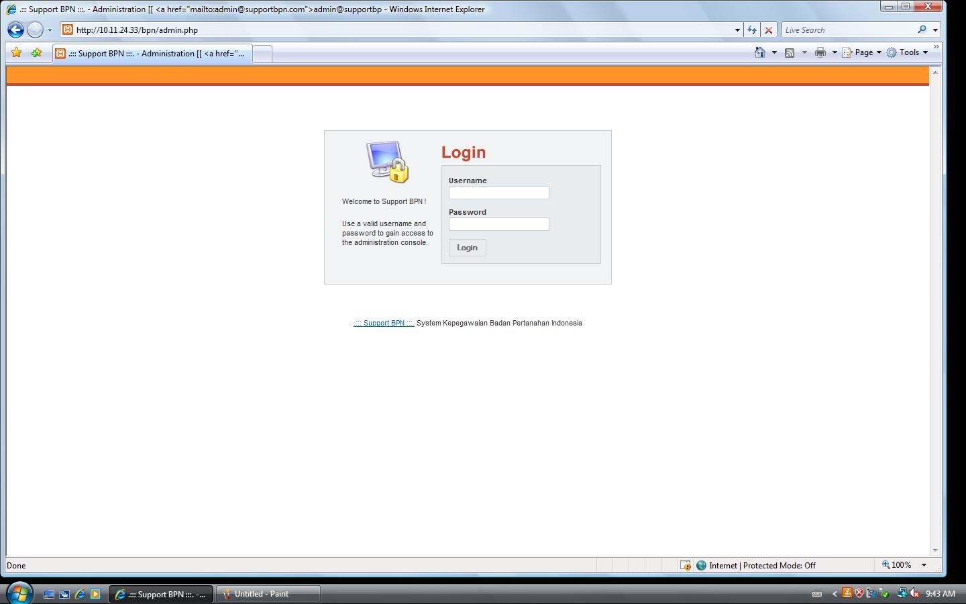Viewport: 966px width, 604px height.
Task: Show hidden tray icons with the arrow
Action: pyautogui.click(x=835, y=594)
